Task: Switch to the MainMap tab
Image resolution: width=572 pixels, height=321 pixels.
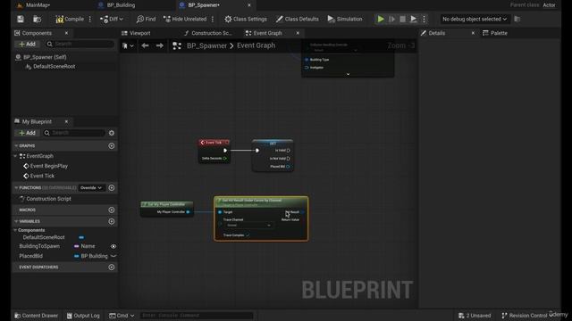Action: [38, 5]
